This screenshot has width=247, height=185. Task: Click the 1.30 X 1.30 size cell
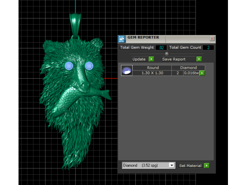(152, 73)
